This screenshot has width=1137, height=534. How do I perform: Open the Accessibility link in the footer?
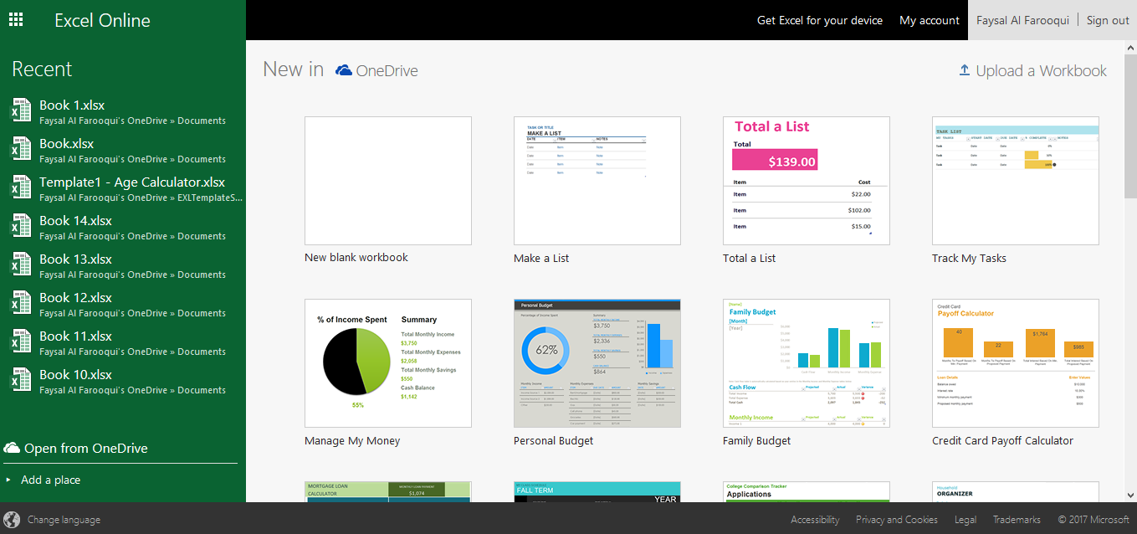pyautogui.click(x=815, y=519)
